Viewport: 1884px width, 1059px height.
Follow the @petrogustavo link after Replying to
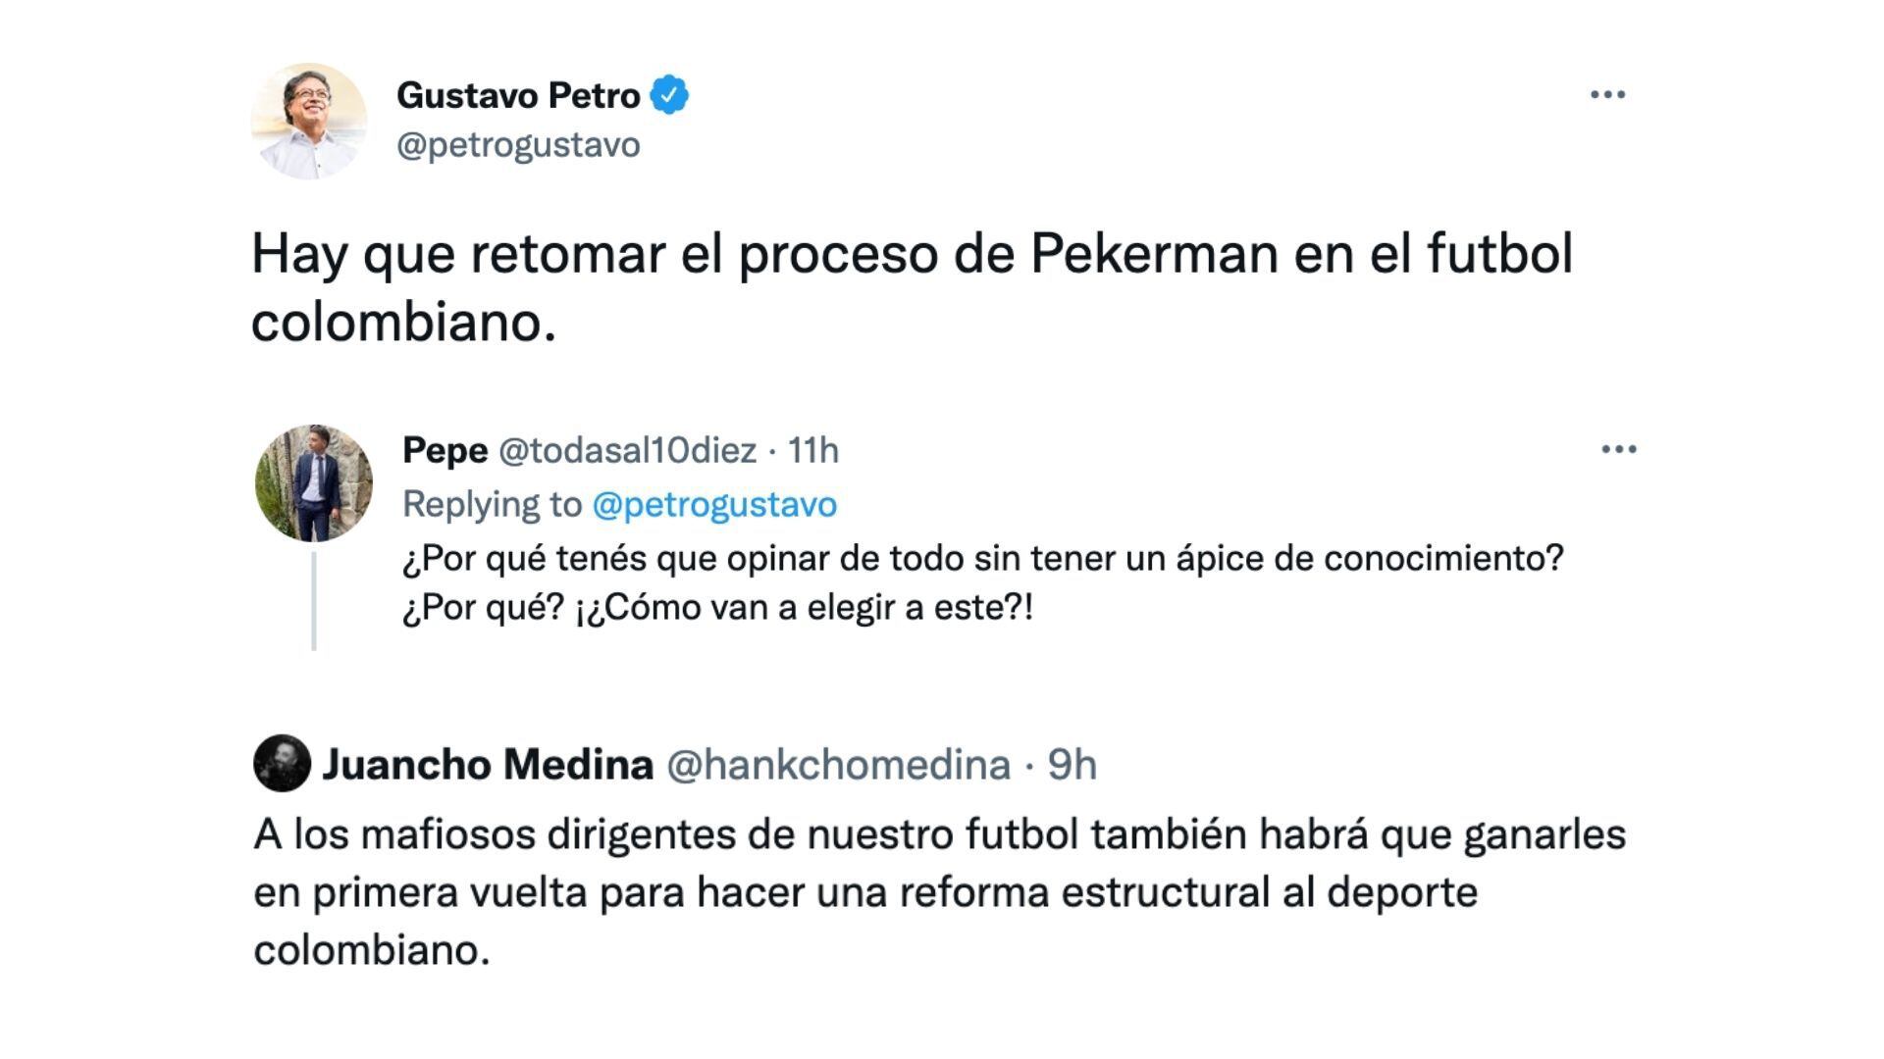tap(713, 504)
